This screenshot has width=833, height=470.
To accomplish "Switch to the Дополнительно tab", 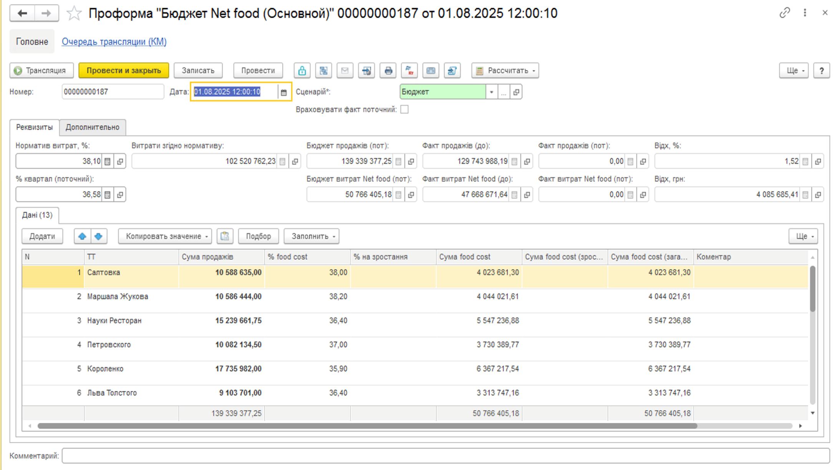I will [93, 127].
